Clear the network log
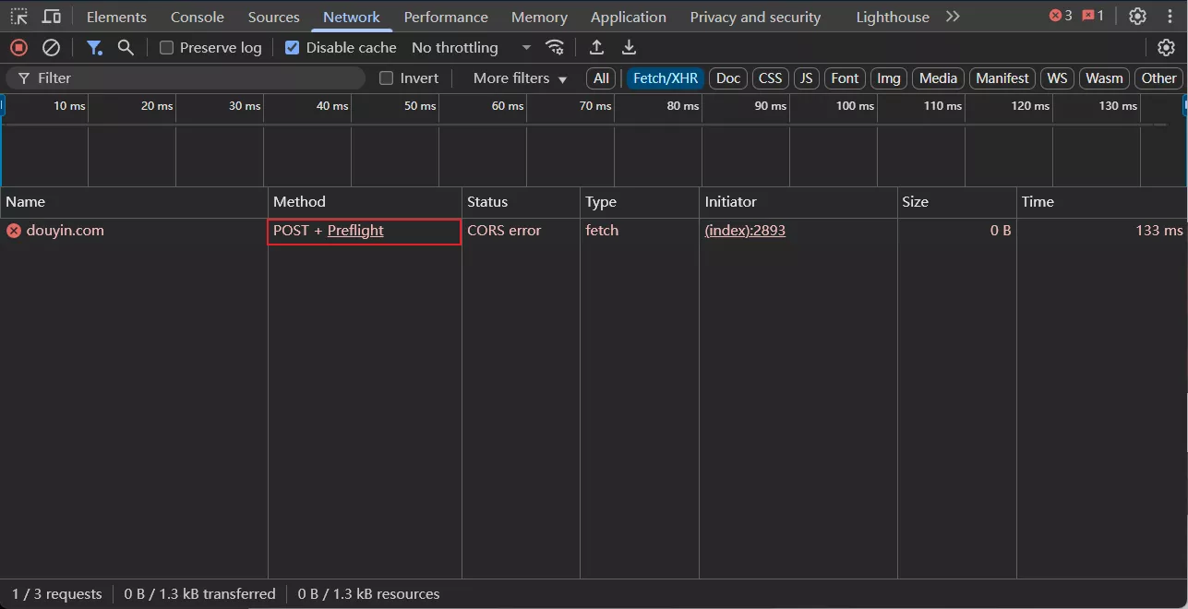The width and height of the screenshot is (1188, 609). pos(52,47)
